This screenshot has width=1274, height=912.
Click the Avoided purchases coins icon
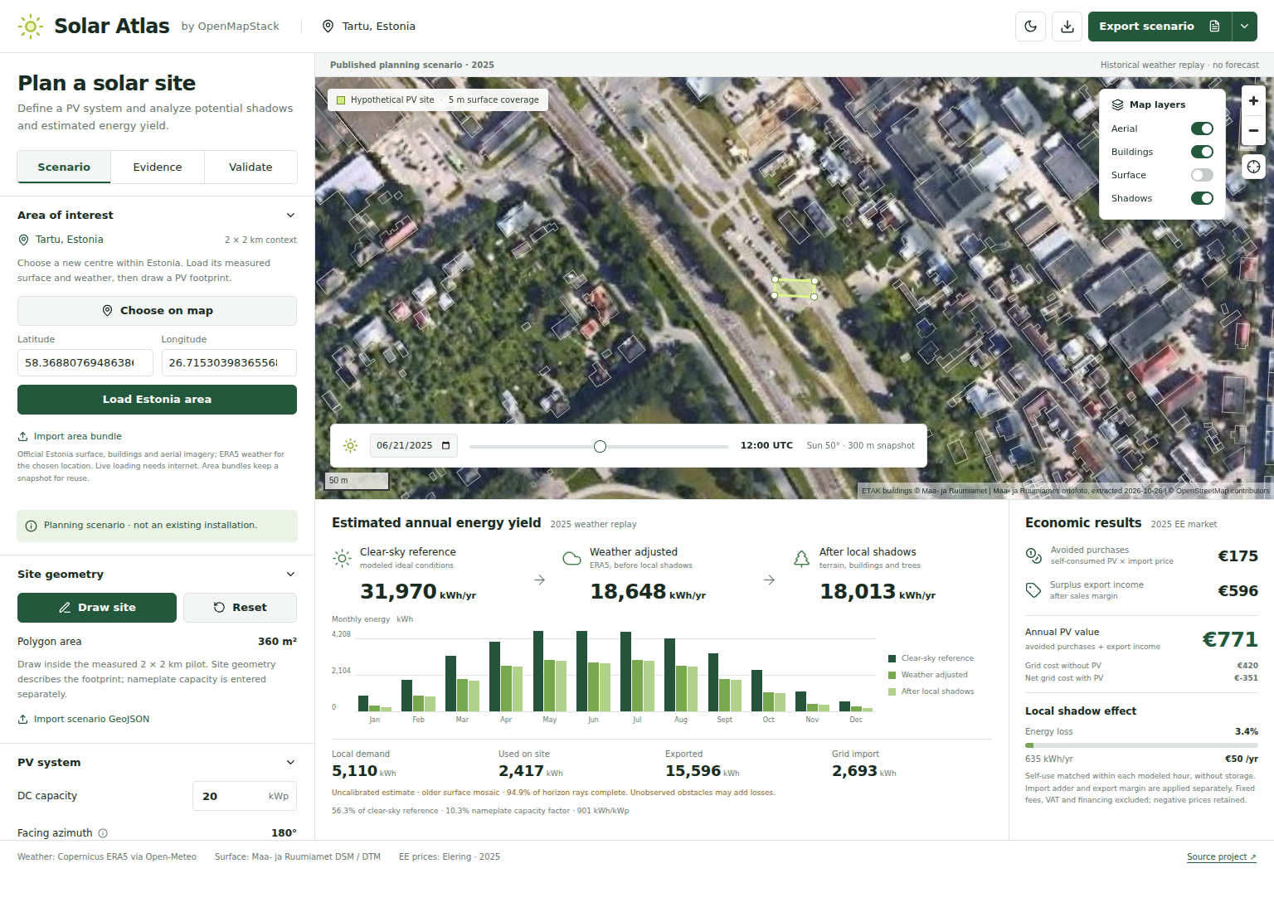1033,555
